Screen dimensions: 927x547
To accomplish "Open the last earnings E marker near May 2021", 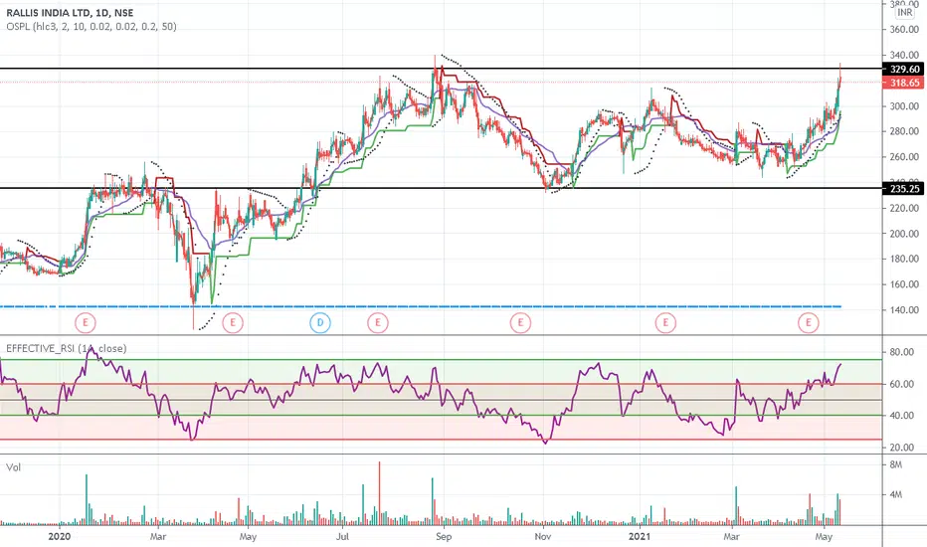I will tap(809, 323).
